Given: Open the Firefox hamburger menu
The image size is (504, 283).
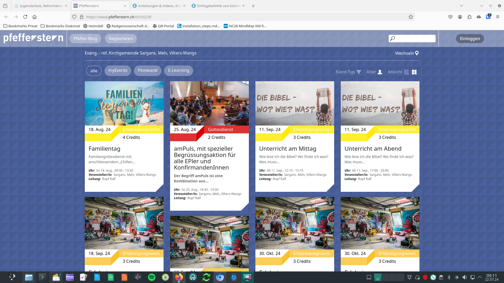Looking at the screenshot, I should click(x=498, y=17).
